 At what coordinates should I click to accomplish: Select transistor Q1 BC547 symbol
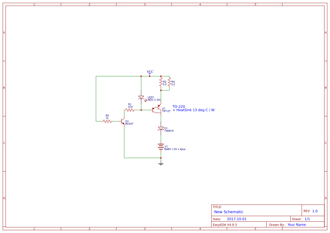pyautogui.click(x=122, y=121)
